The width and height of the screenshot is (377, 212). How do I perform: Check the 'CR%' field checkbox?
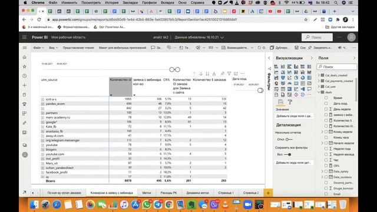point(326,165)
